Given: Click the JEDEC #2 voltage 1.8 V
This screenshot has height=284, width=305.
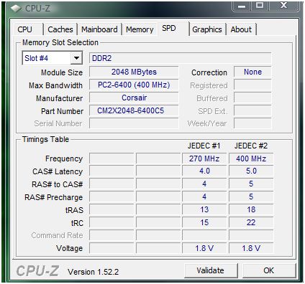Looking at the screenshot, I should 251,248.
